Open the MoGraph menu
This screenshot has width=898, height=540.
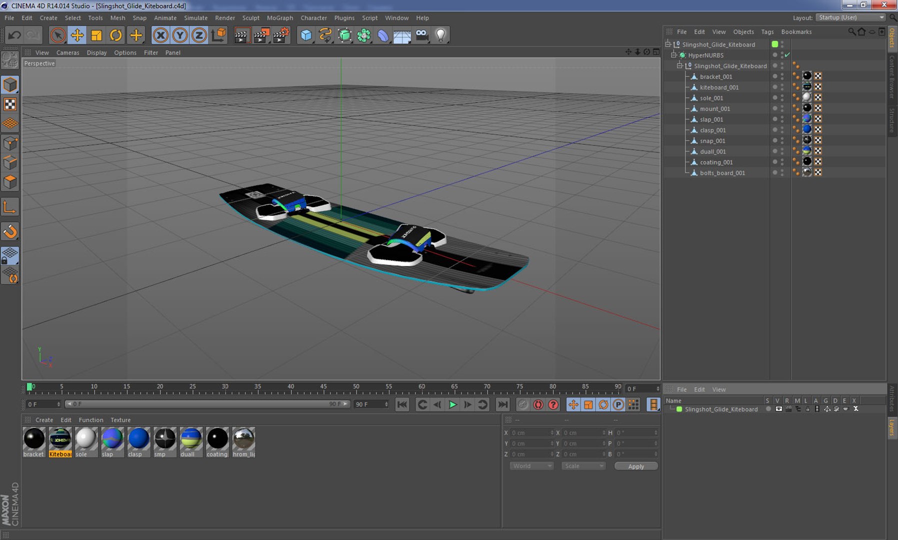[x=280, y=18]
